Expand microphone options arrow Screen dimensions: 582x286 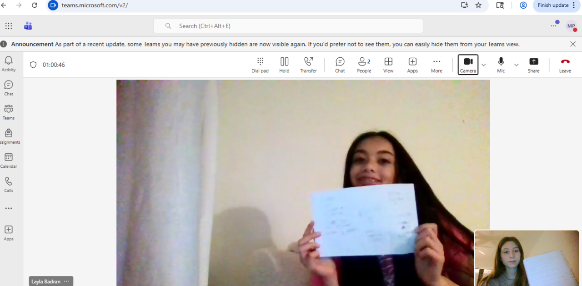(x=517, y=65)
